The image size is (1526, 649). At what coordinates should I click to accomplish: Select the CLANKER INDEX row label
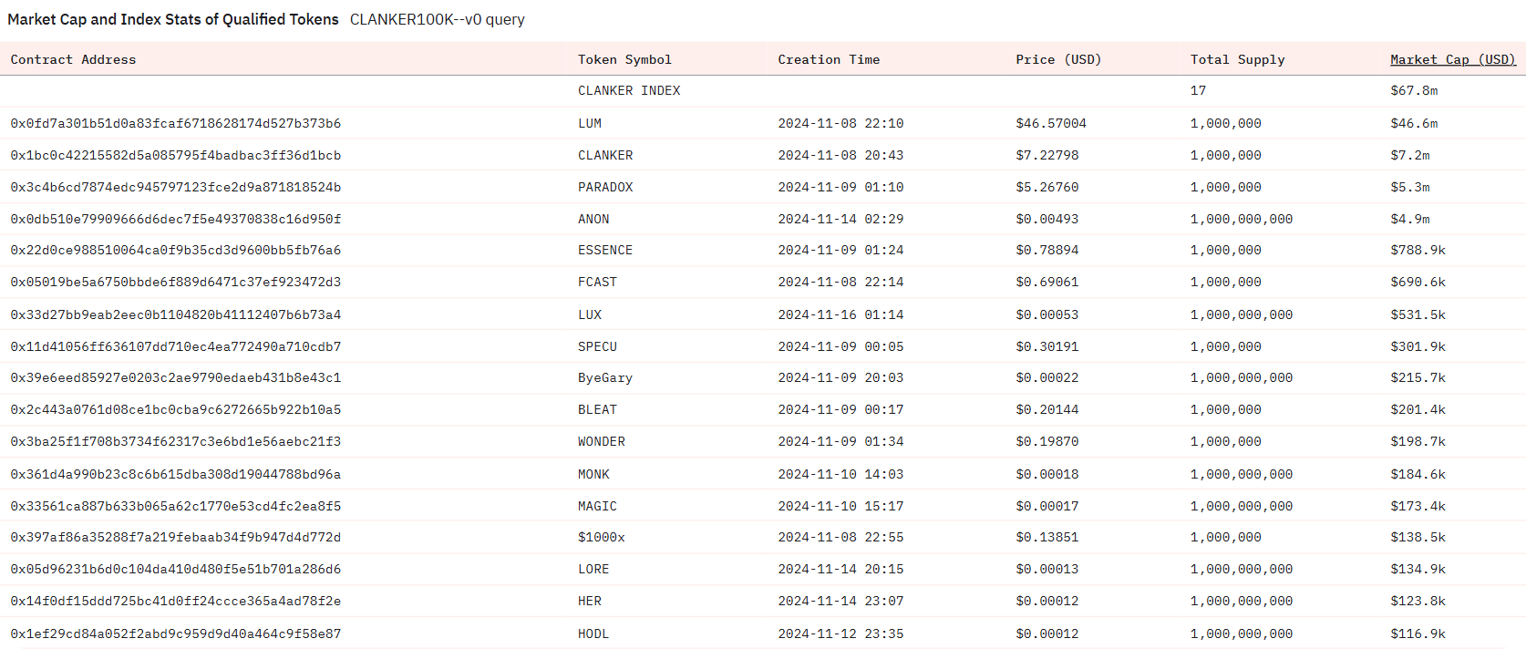(629, 90)
